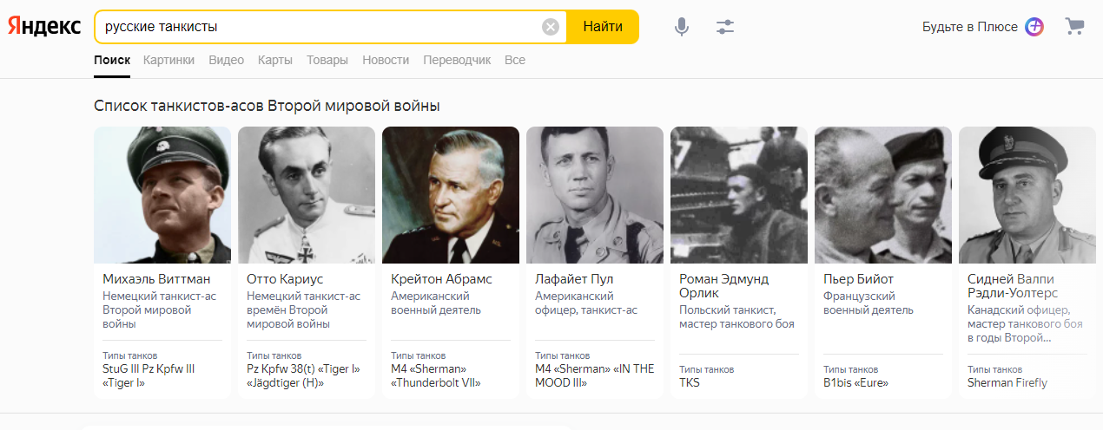Open the Лафайет Пул name link
Screen dimensions: 1103x430
574,279
